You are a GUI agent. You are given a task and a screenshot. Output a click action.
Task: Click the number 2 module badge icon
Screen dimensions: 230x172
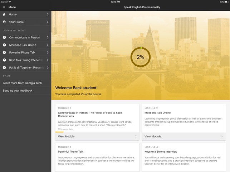click(x=4, y=45)
